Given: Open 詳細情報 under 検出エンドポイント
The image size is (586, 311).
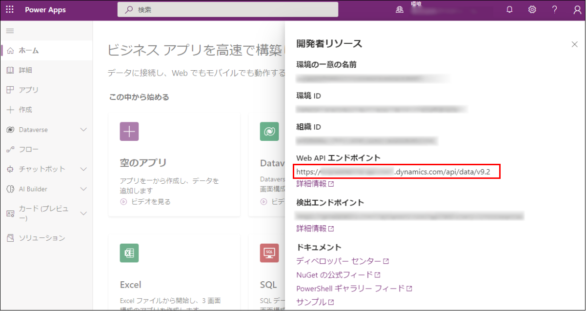Looking at the screenshot, I should tap(315, 228).
